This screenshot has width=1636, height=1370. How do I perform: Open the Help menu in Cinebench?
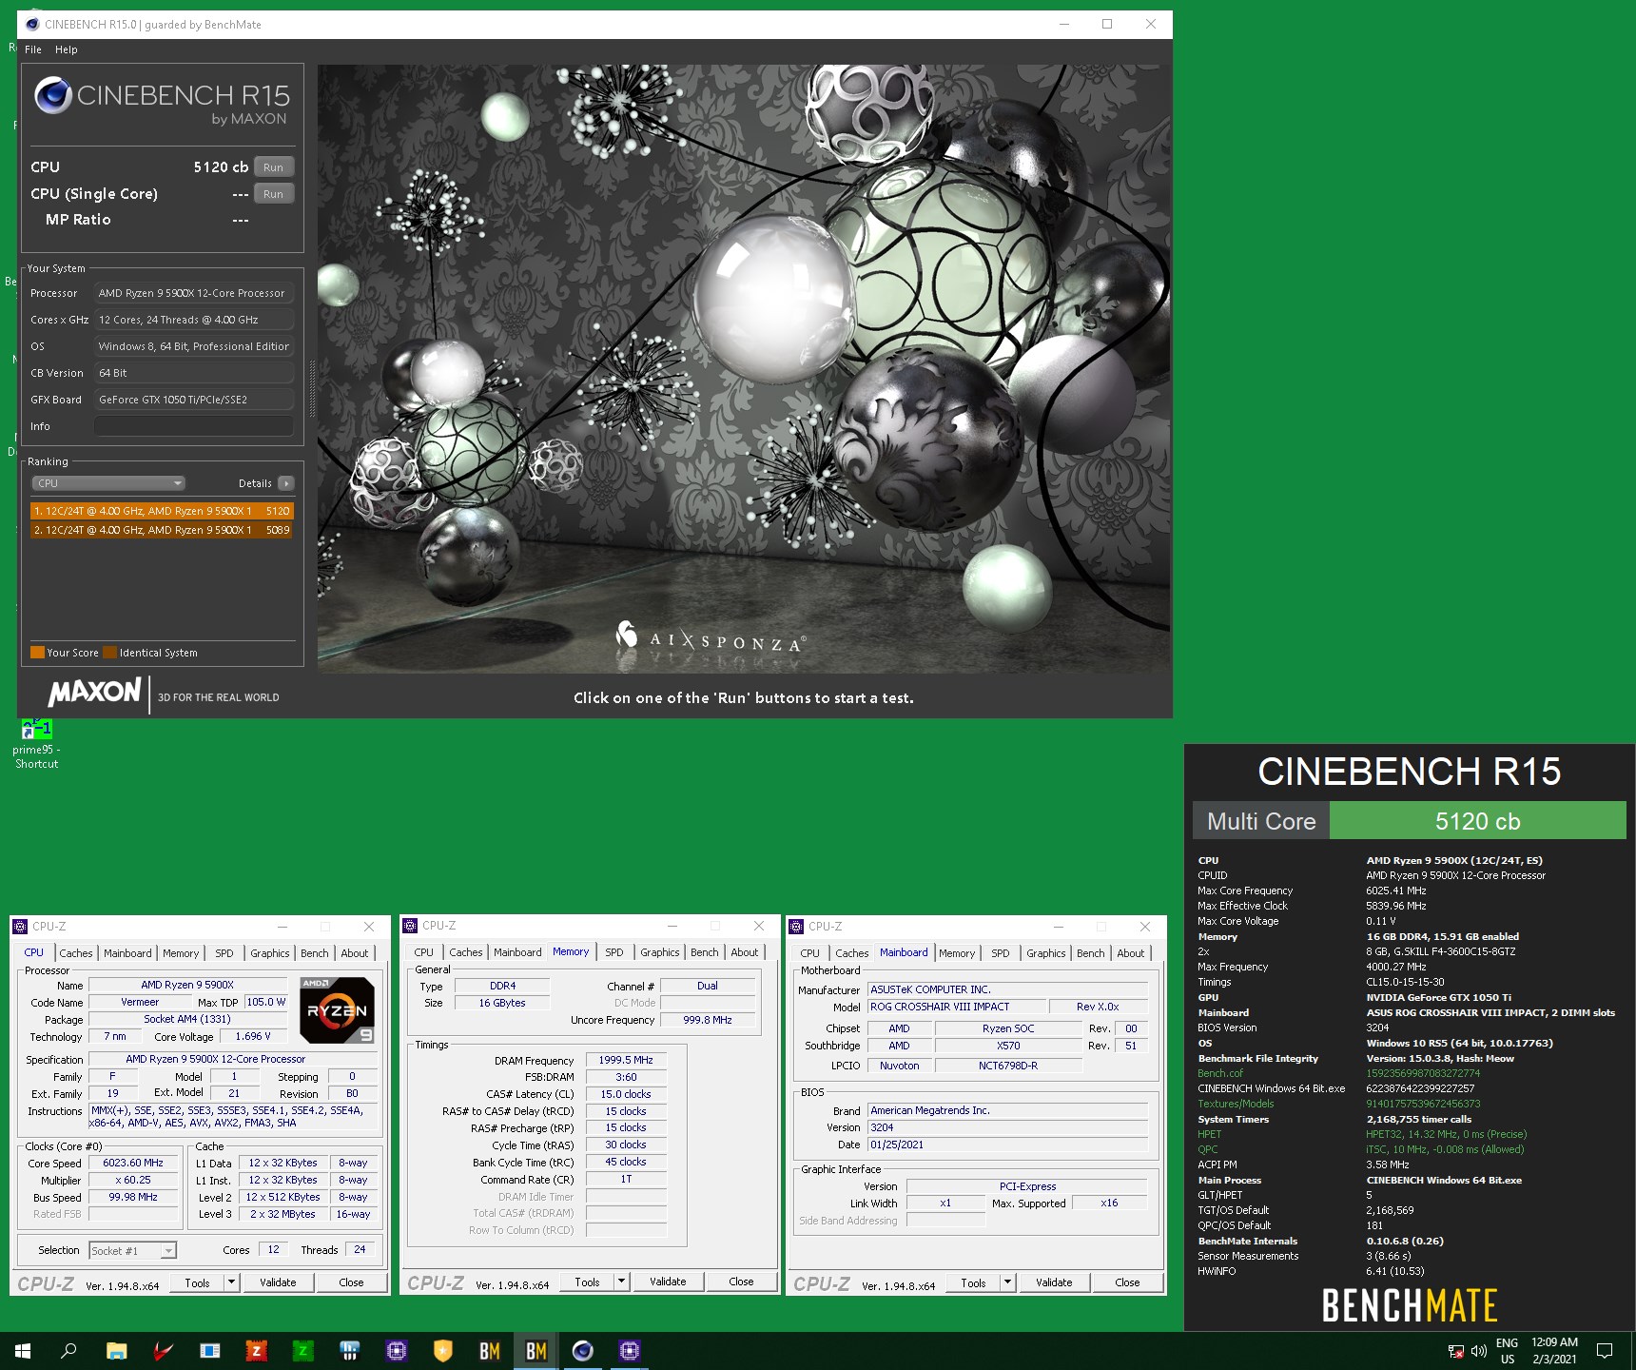tap(67, 49)
